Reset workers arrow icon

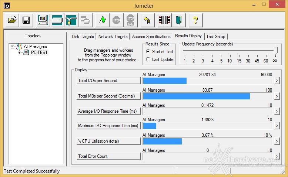click(x=147, y=20)
